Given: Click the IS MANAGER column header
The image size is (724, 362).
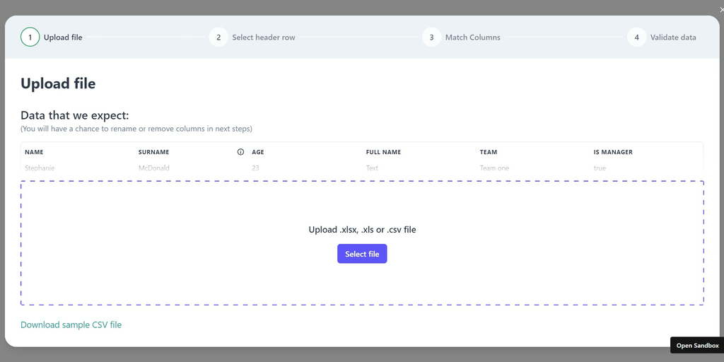Looking at the screenshot, I should [613, 152].
